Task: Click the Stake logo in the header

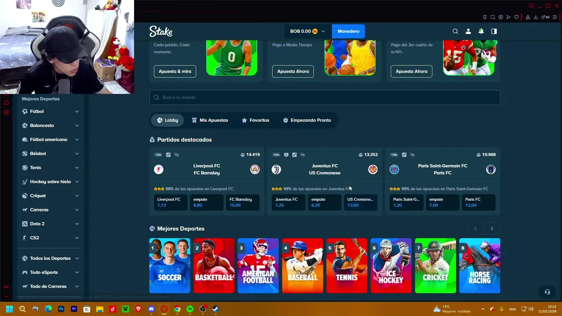Action: coord(161,31)
